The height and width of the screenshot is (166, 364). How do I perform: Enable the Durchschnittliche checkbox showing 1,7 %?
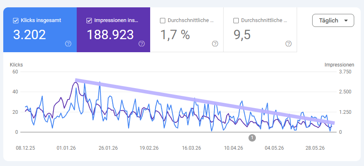pos(162,21)
